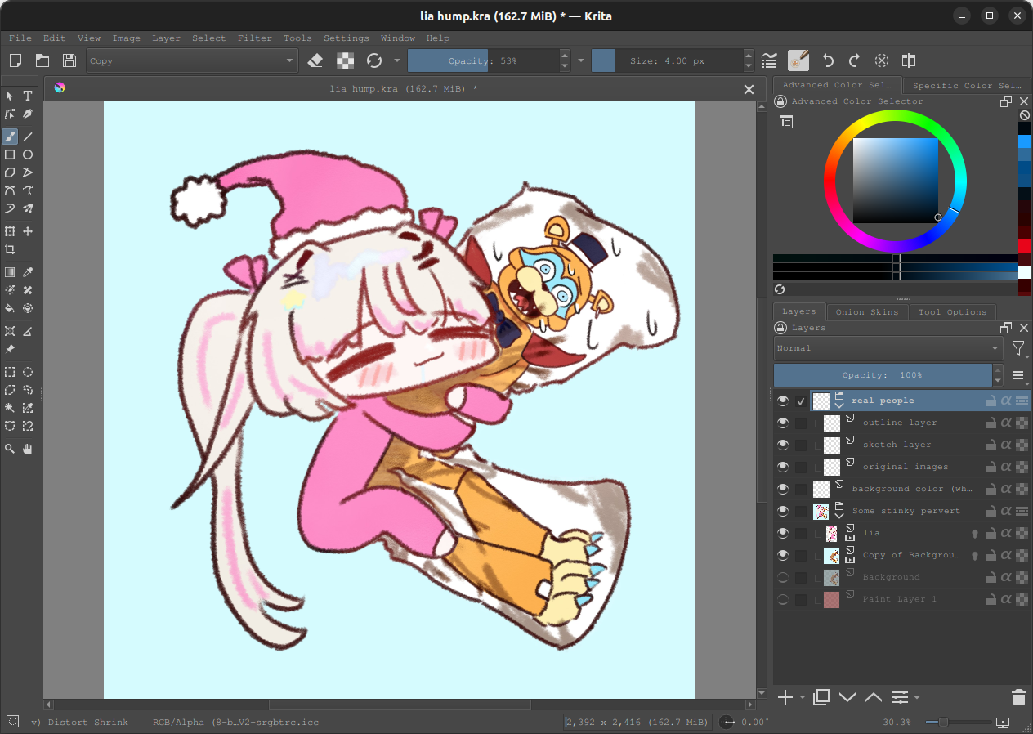Move layer up with the up chevron

874,697
